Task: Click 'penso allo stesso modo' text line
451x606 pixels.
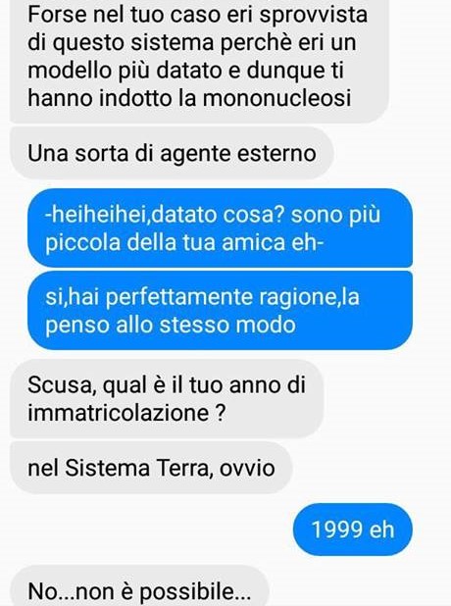Action: (x=171, y=325)
